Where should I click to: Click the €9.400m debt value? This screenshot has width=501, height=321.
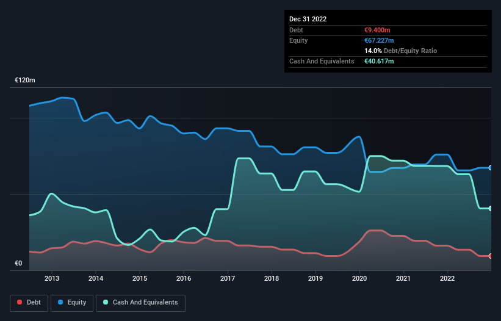point(377,30)
